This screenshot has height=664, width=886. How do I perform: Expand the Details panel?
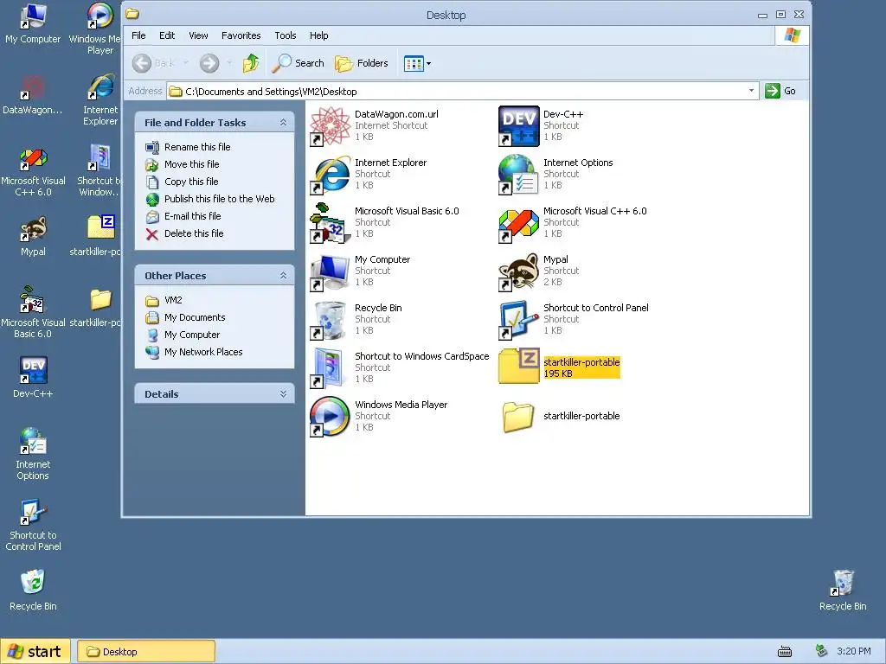(283, 394)
